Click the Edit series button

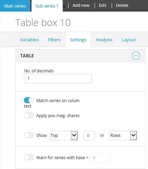click(x=103, y=5)
